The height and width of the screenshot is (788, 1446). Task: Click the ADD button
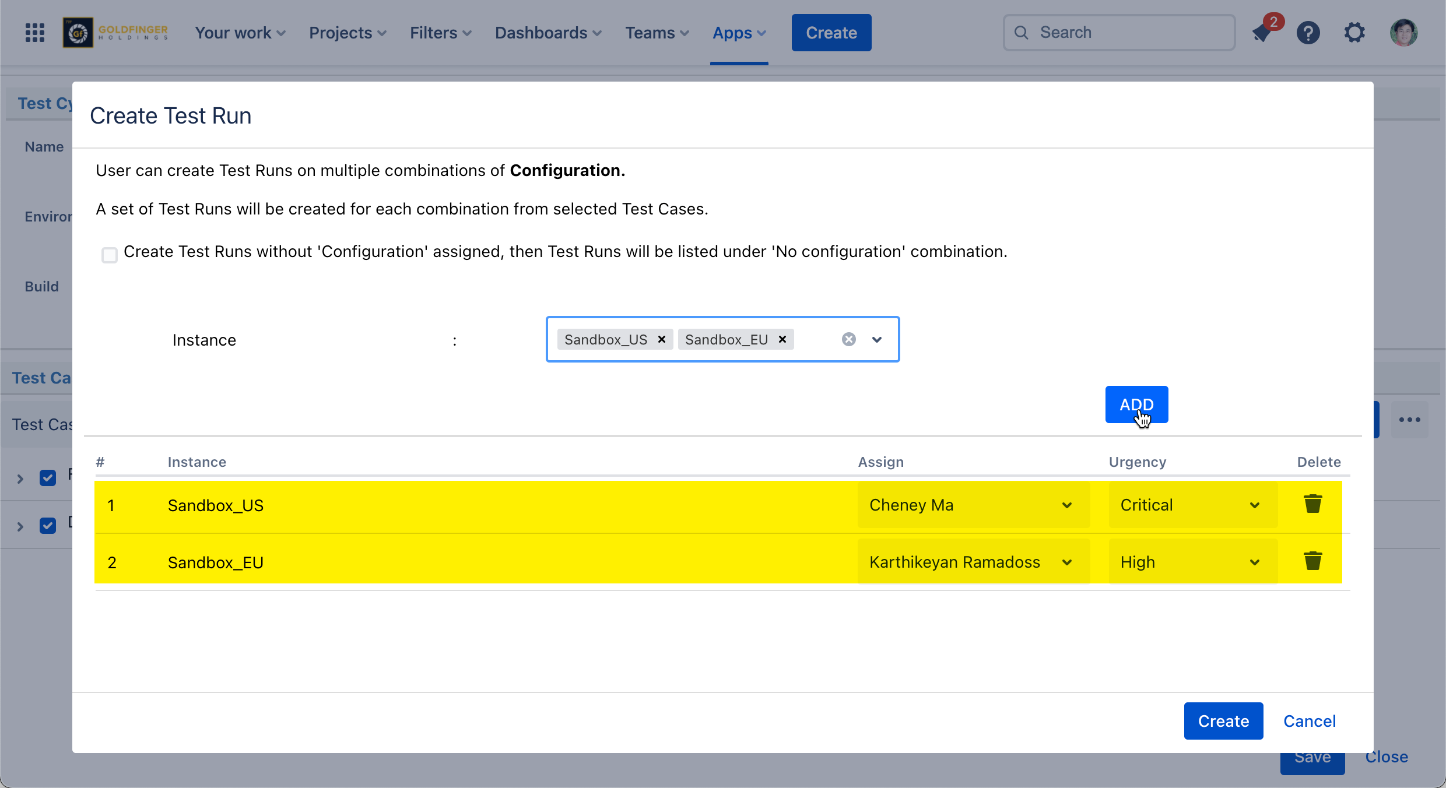pos(1136,404)
